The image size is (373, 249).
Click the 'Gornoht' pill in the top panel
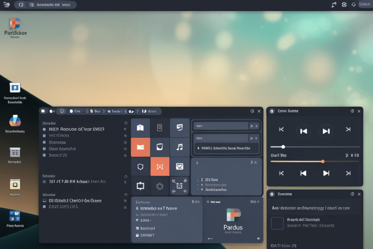[x=50, y=4]
